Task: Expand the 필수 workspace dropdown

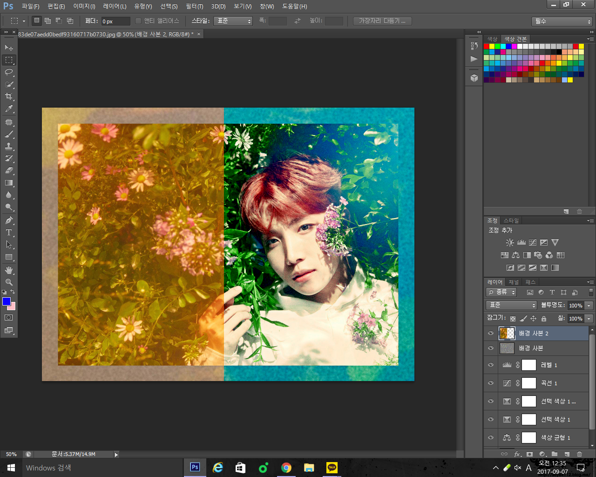Action: (562, 21)
